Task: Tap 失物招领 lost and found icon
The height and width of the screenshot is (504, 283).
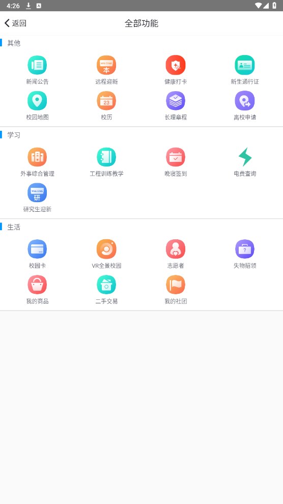Action: click(x=245, y=249)
